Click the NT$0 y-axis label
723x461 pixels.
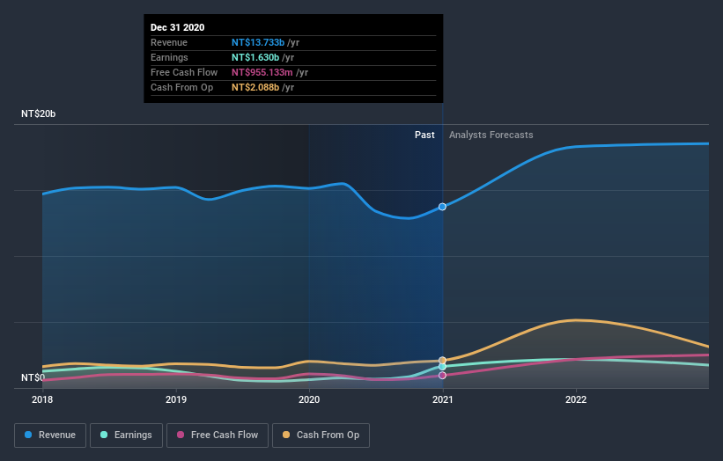tap(33, 377)
